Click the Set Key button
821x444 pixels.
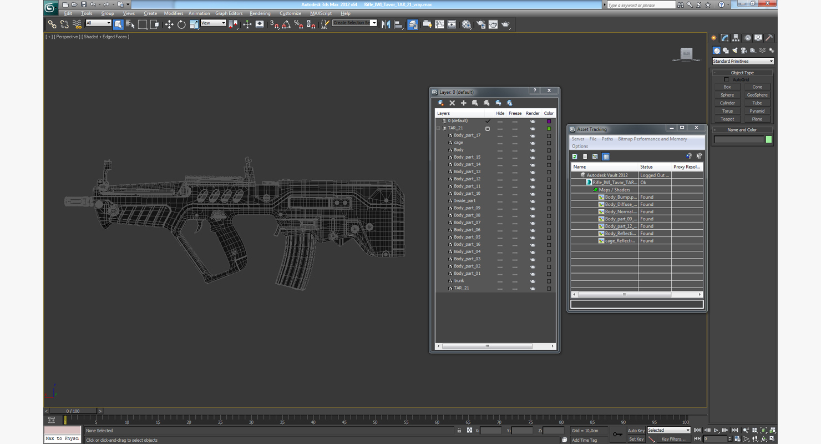(636, 439)
